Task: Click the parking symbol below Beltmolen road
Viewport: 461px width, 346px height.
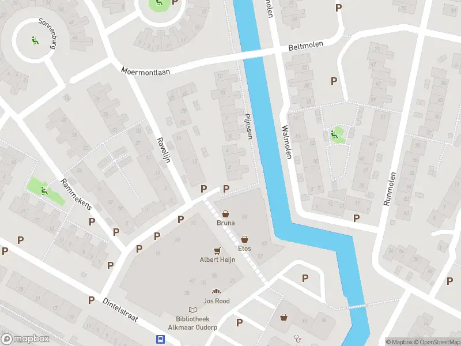Action: (334, 81)
